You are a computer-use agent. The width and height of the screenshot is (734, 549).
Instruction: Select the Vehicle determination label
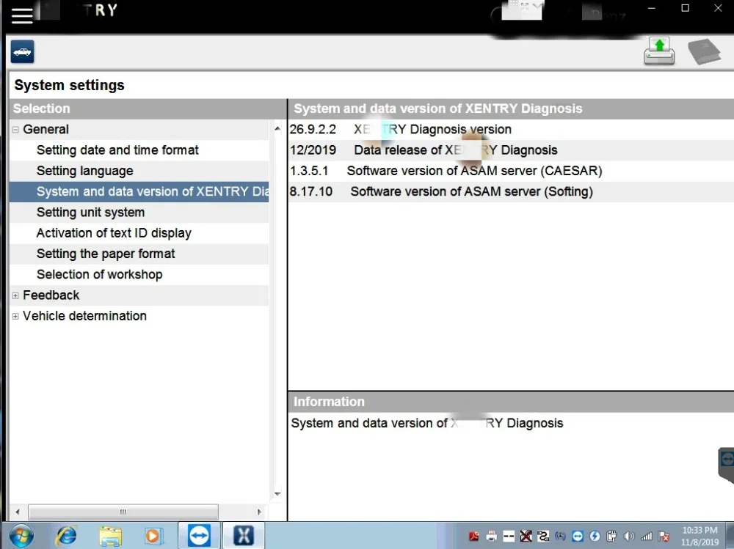point(84,316)
